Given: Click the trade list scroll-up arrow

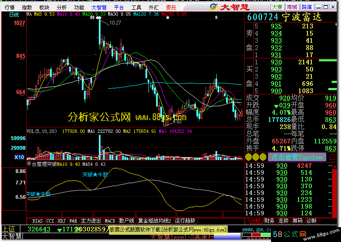Looking at the screenshot, I should point(335,167).
